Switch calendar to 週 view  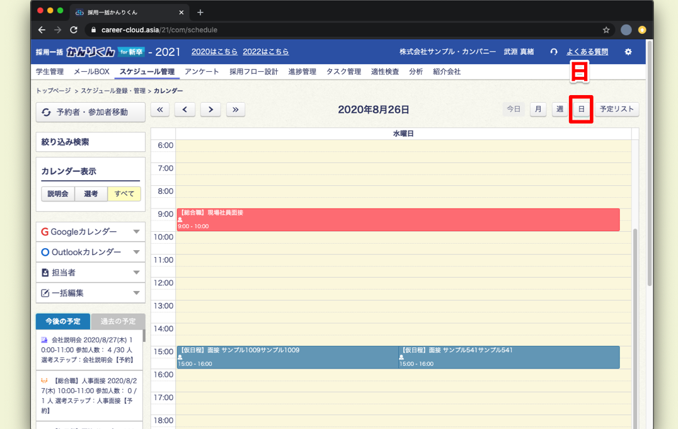560,110
